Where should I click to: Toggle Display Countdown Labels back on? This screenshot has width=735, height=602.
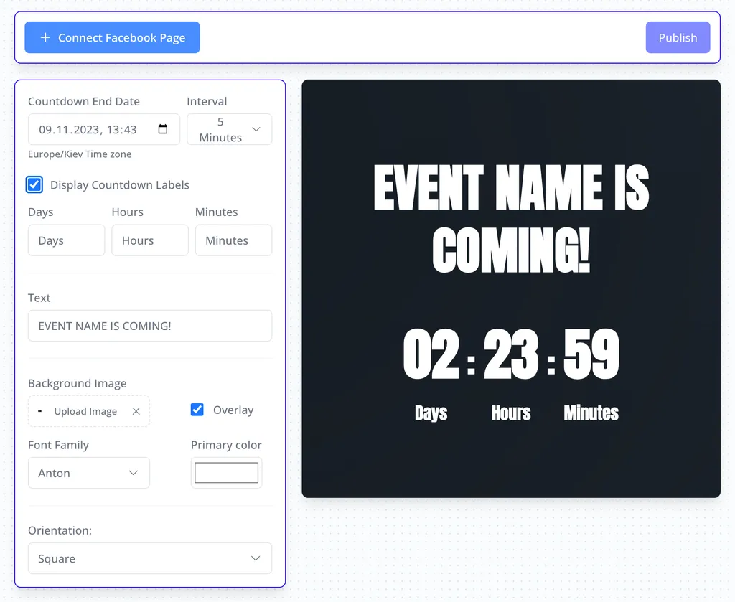coord(34,184)
